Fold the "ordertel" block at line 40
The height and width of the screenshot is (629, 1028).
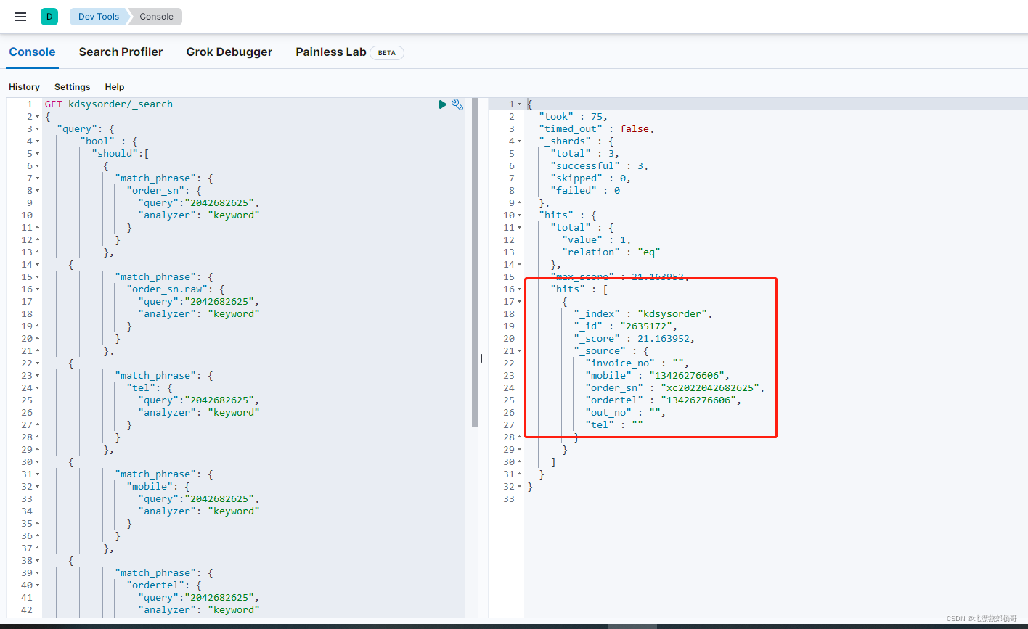[36, 585]
